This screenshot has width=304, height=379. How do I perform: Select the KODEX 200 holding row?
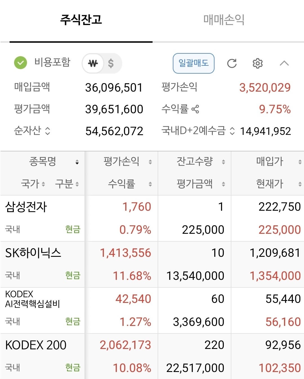[152, 356]
